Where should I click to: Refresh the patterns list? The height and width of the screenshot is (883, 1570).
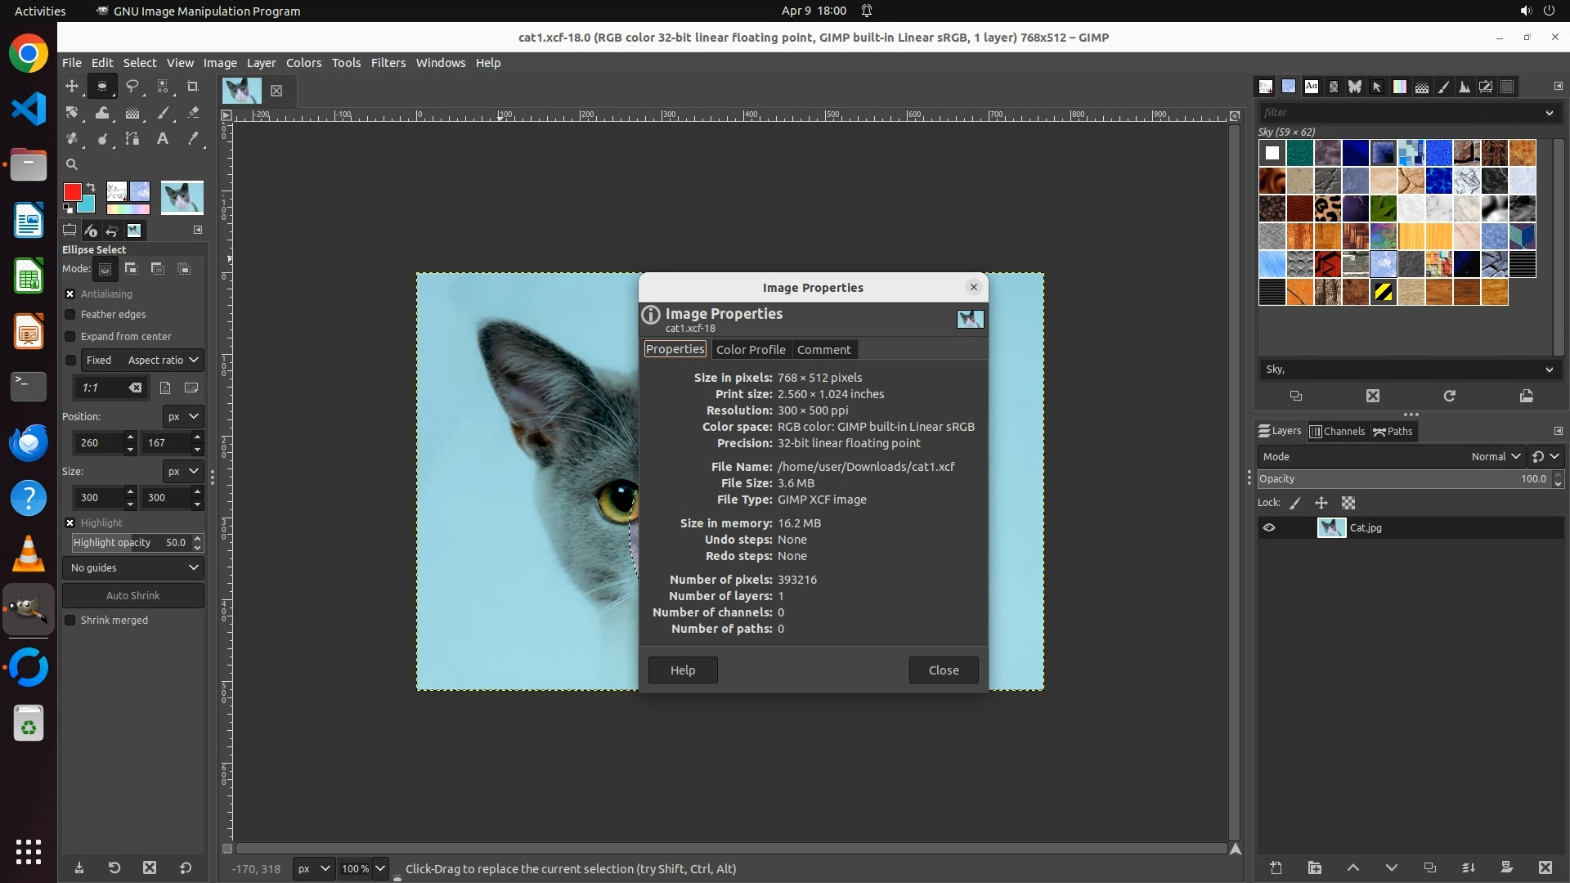1449,396
